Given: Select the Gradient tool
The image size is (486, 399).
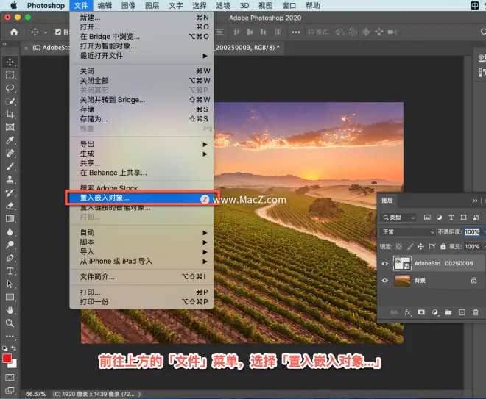Looking at the screenshot, I should click(10, 219).
